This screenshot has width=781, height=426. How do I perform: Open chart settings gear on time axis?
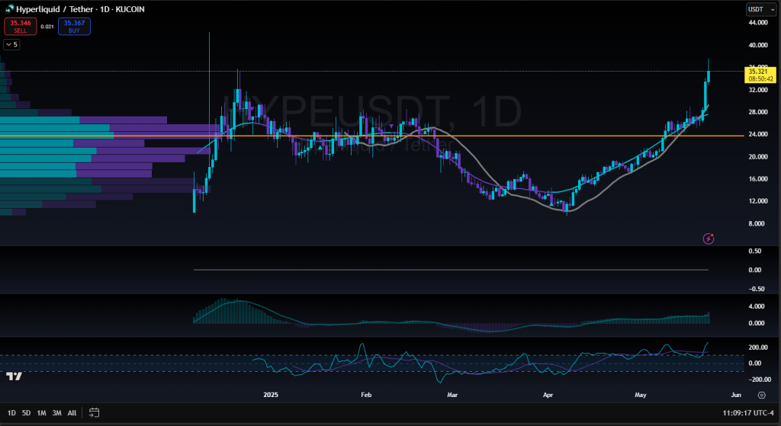762,396
